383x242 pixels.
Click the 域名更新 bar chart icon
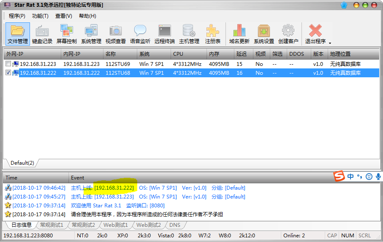click(239, 30)
